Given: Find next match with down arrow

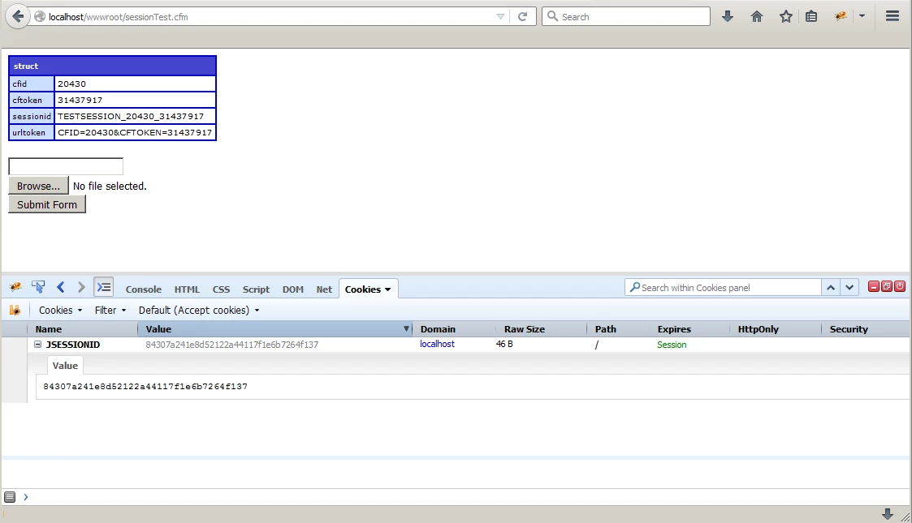Looking at the screenshot, I should (849, 287).
